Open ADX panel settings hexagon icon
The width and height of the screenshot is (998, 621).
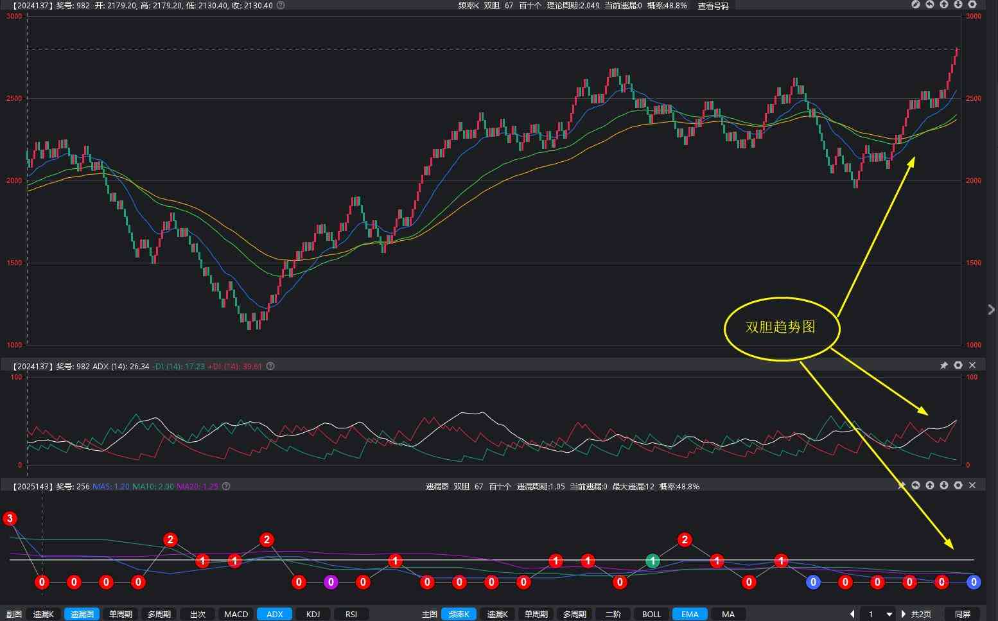tap(958, 365)
